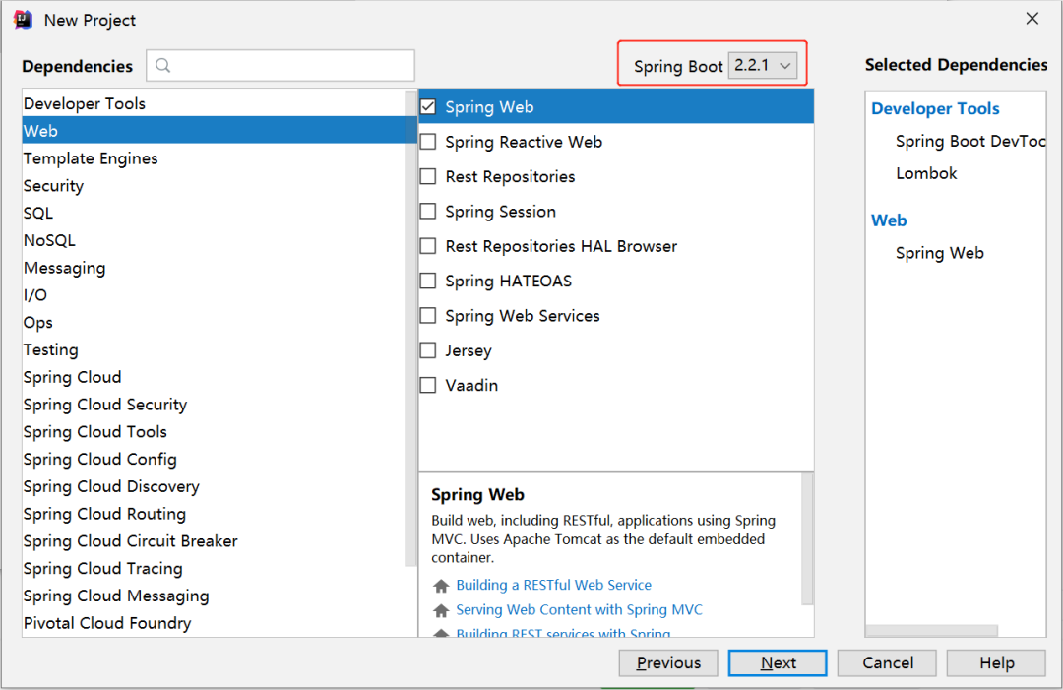1063x690 pixels.
Task: Select Spring Cloud Routing category
Action: point(214,514)
